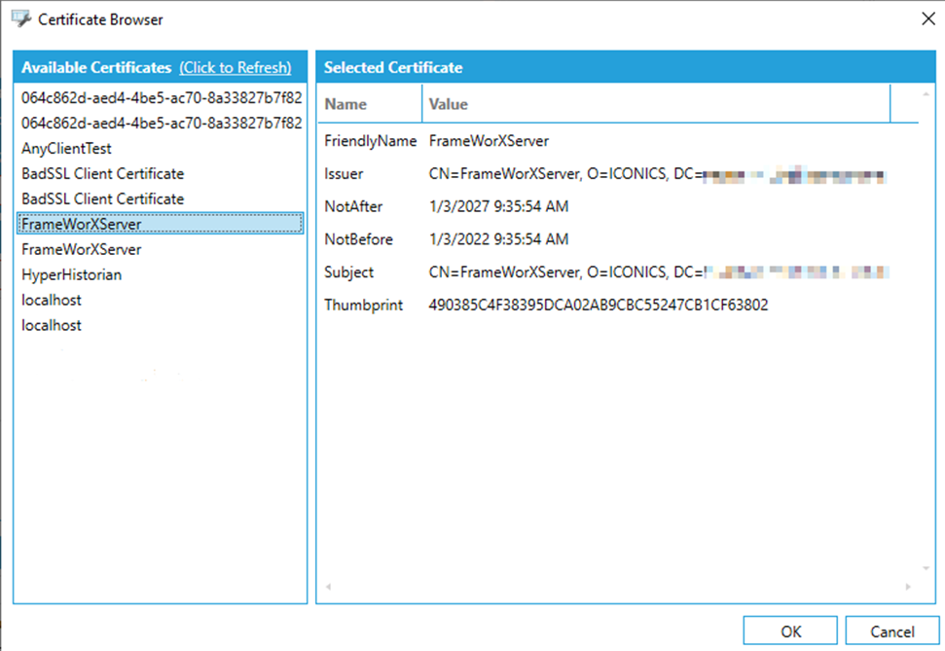Click the thumbprint value 490385C4F38395DCA02AB9CBC55247CB1CF63802

tap(599, 305)
